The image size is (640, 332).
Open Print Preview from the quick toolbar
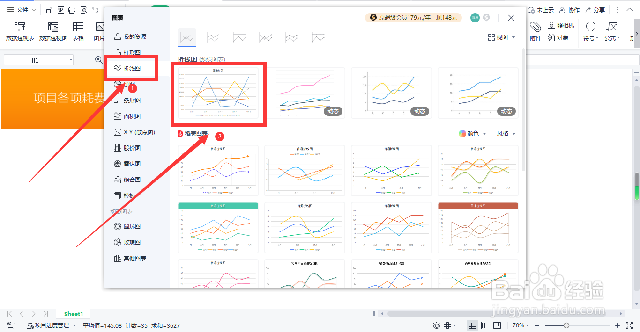point(83,10)
